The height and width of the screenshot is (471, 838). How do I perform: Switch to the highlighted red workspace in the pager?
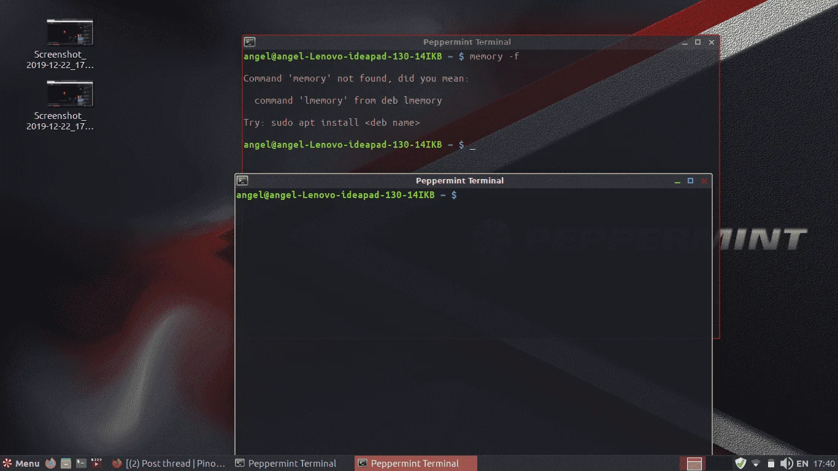coord(694,463)
